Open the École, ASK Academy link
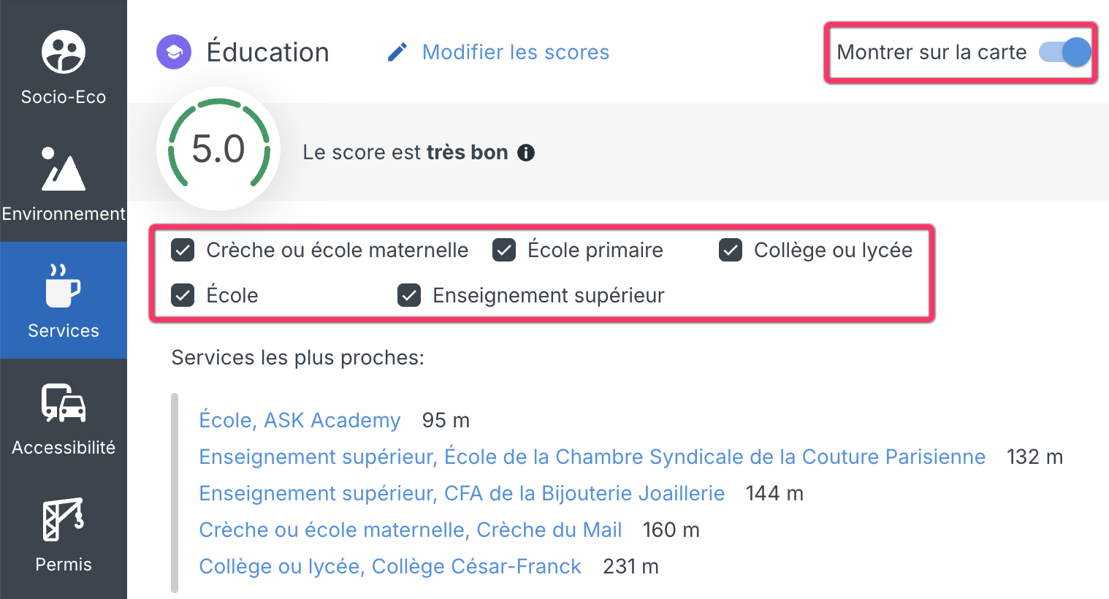 [x=300, y=420]
